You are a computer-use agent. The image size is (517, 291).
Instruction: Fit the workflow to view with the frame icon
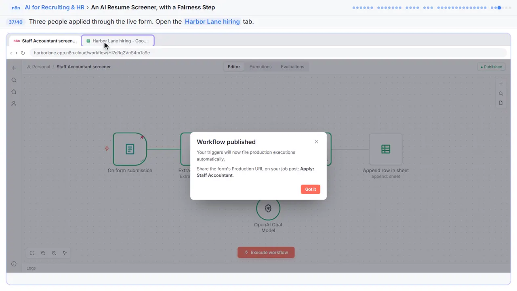(x=32, y=253)
